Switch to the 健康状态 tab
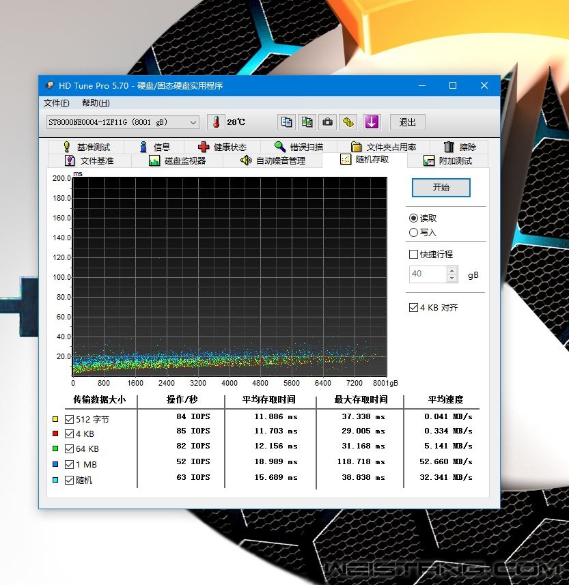Viewport: 569px width, 585px height. point(222,147)
